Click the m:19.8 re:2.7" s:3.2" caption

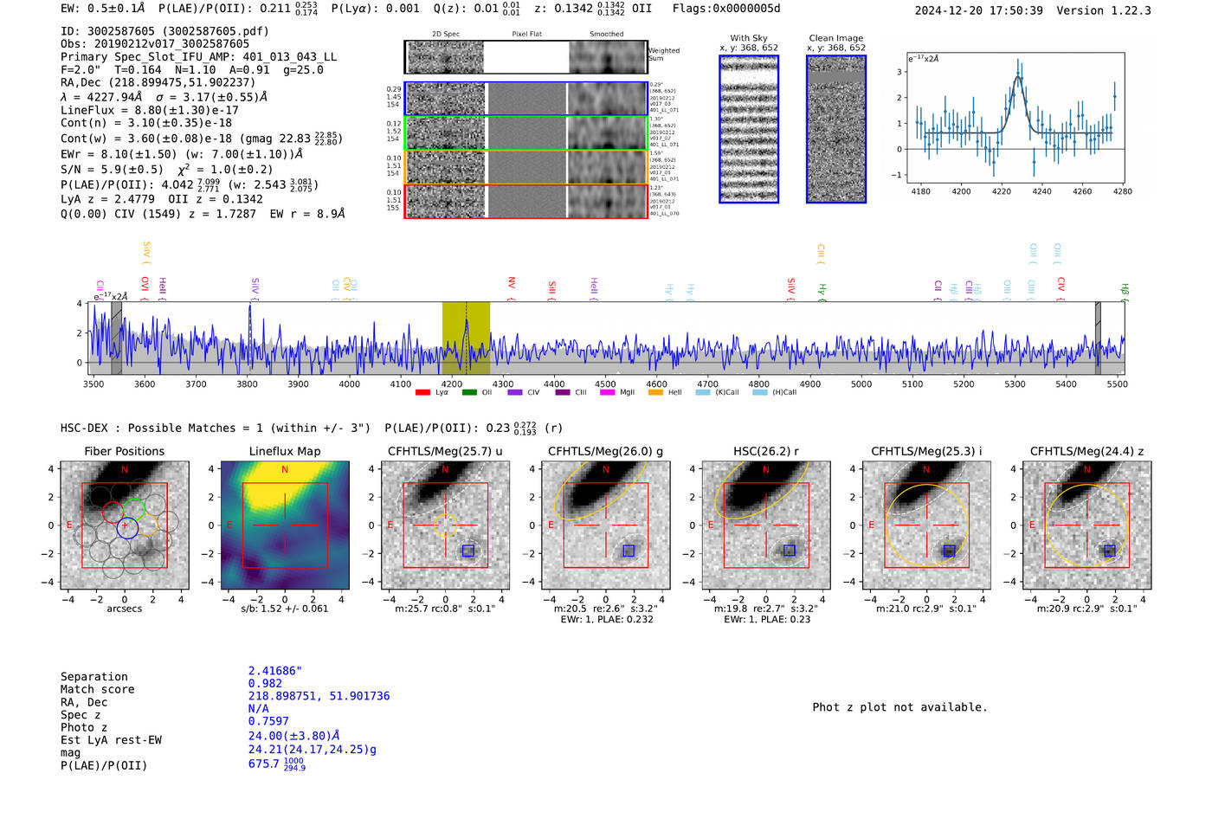pyautogui.click(x=766, y=609)
